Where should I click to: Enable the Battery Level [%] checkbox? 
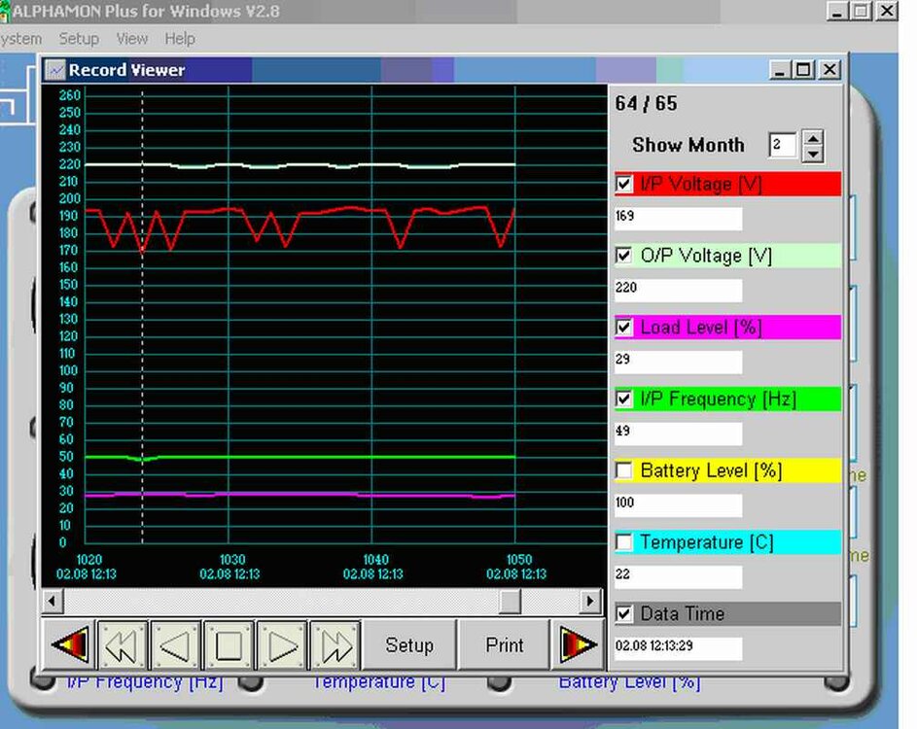[x=624, y=470]
